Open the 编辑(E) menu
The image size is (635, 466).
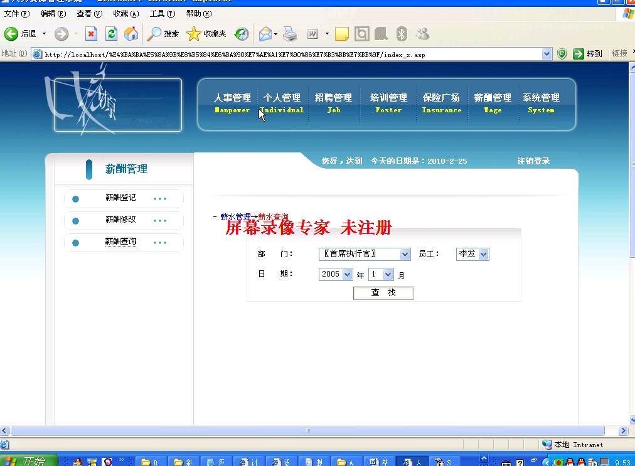click(x=53, y=14)
